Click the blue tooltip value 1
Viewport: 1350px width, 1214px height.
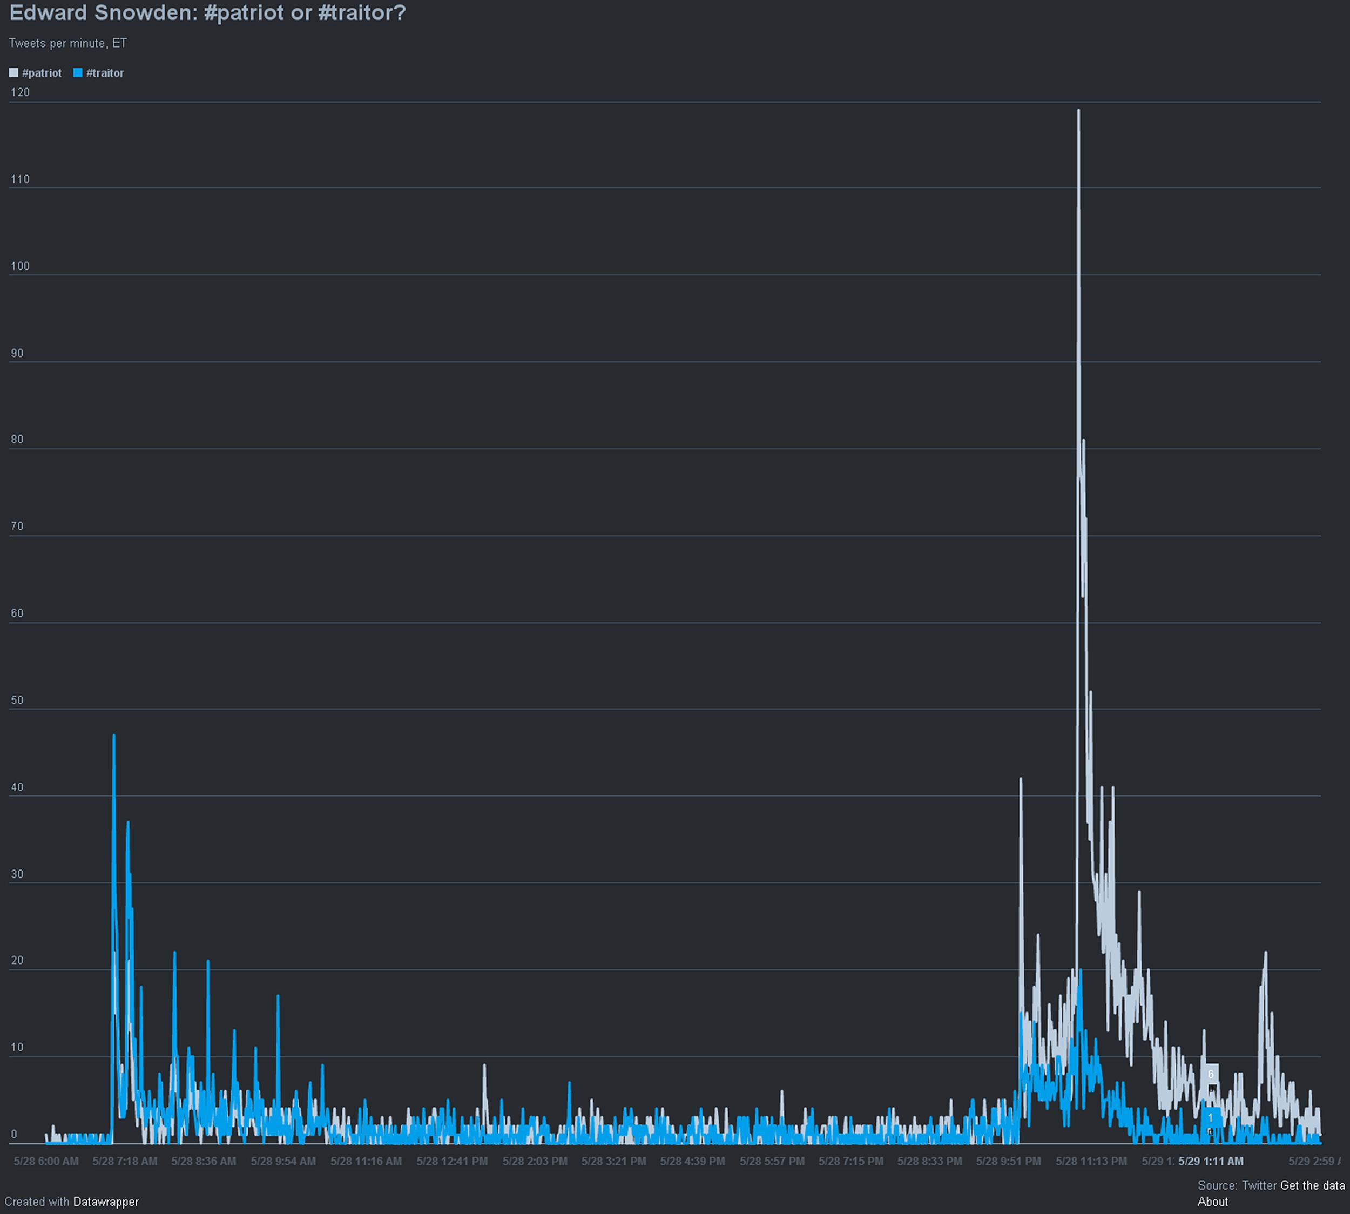coord(1211,1118)
